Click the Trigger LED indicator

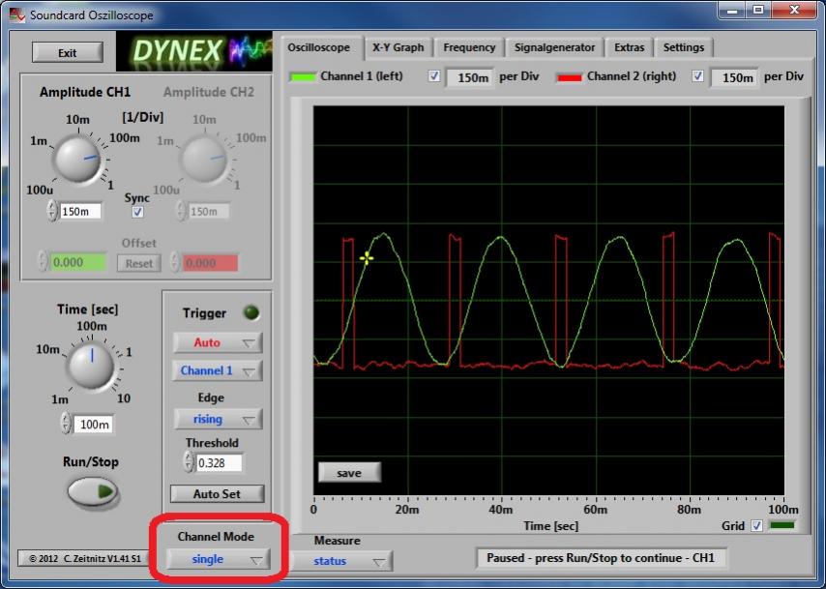pyautogui.click(x=251, y=312)
